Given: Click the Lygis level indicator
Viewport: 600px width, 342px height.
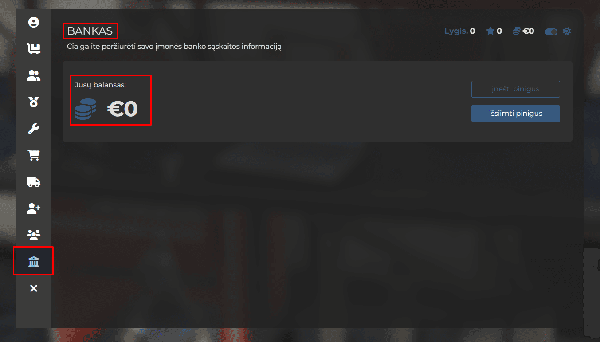Looking at the screenshot, I should (460, 31).
